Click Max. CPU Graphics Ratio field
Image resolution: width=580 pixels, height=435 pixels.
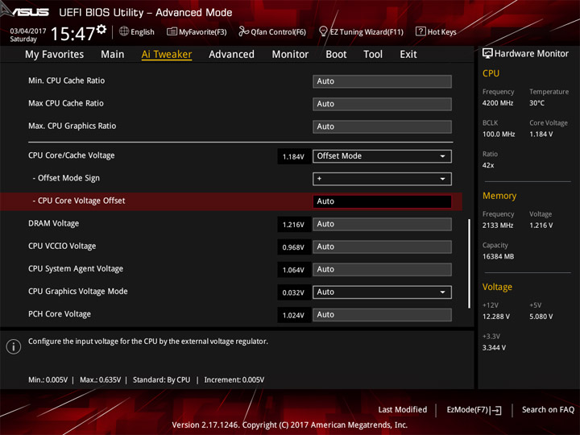tap(382, 126)
